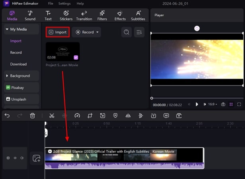
Task: Click the 1:40 mark on timeline ruler
Action: [169, 124]
